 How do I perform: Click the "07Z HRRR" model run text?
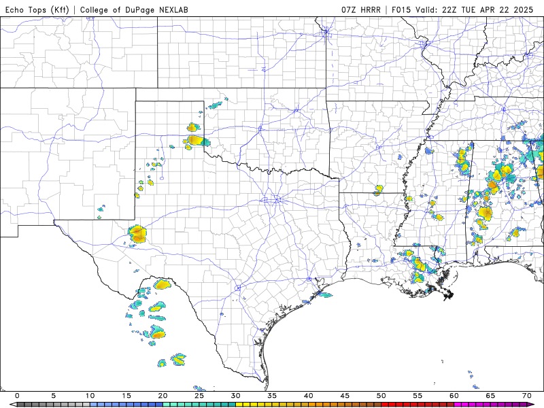tap(361, 10)
